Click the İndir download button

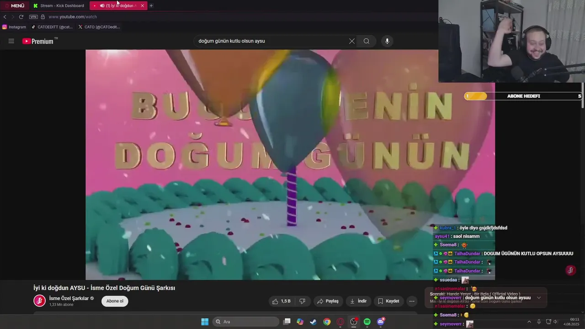pyautogui.click(x=358, y=301)
